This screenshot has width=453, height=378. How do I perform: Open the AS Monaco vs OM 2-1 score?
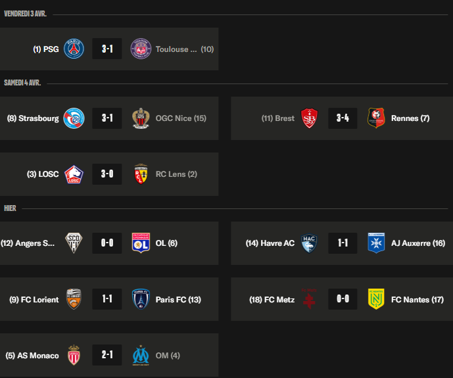[107, 356]
